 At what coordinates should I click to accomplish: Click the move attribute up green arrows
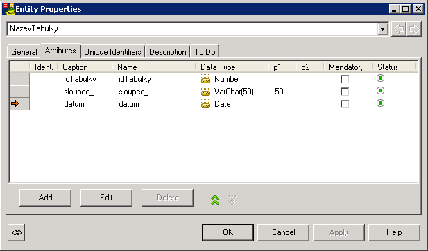(x=215, y=200)
